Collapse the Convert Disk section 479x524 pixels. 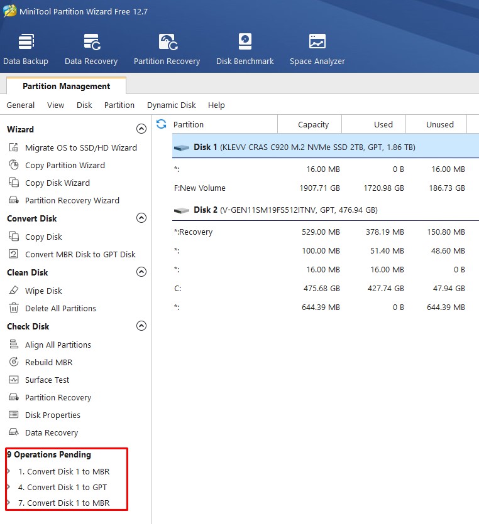click(x=141, y=218)
